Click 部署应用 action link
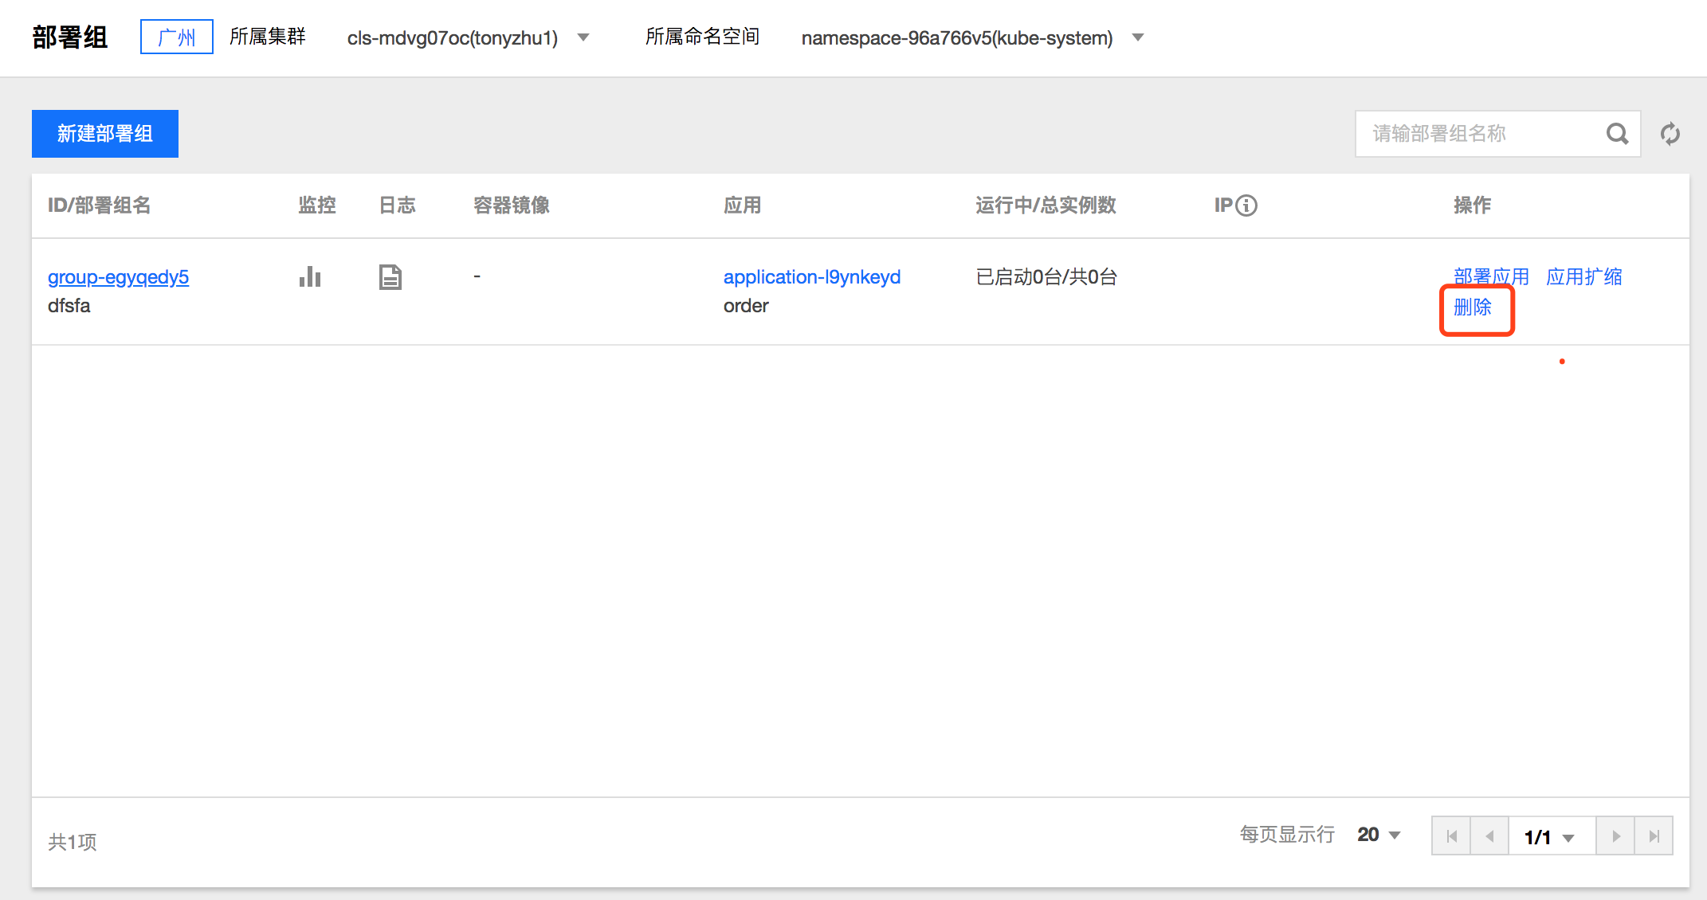 pos(1490,276)
